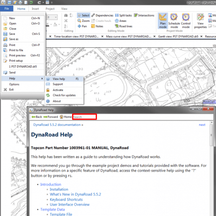Click the save icon in the quick access toolbar

pyautogui.click(x=9, y=2)
